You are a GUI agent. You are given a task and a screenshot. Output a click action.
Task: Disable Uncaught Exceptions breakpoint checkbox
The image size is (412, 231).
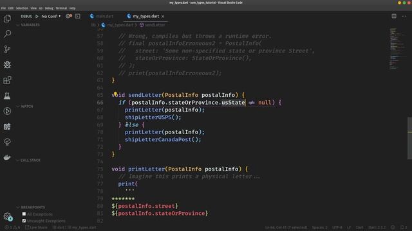pyautogui.click(x=24, y=221)
